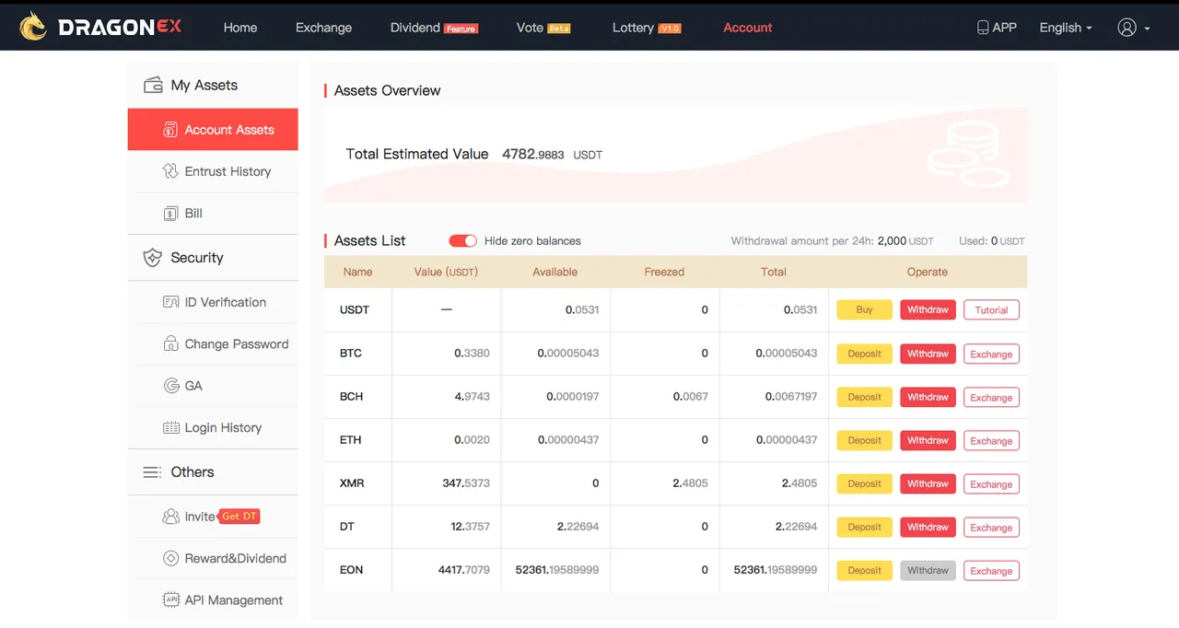Click Exchange button for BCH

[x=991, y=397]
